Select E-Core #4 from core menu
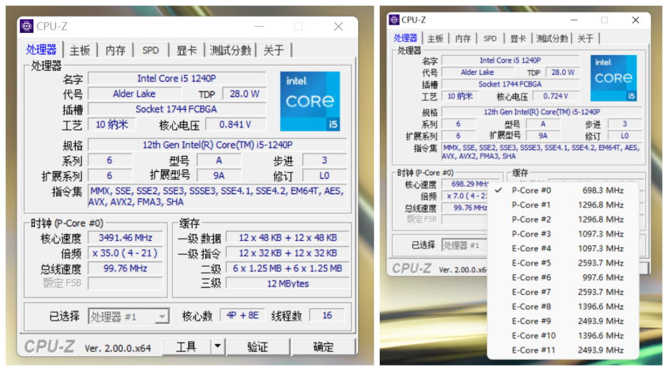This screenshot has width=668, height=371. click(562, 249)
